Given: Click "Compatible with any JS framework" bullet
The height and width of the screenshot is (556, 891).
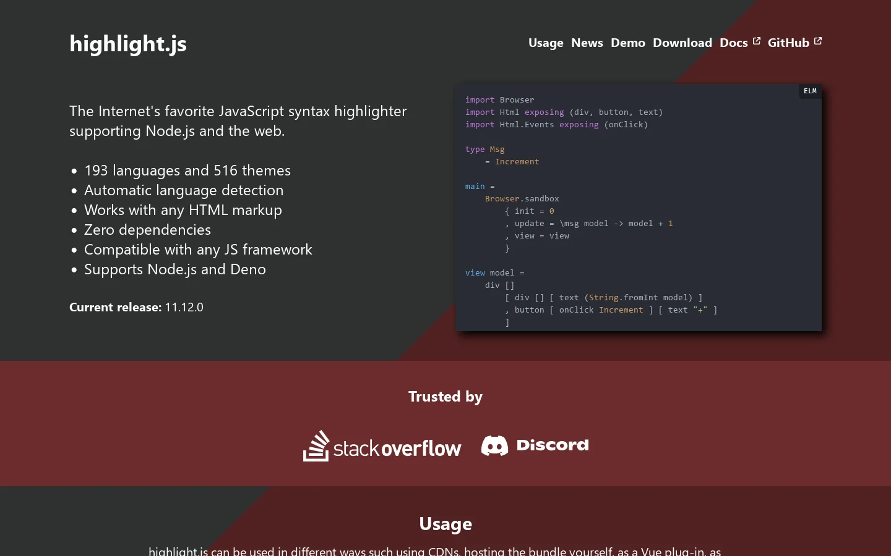Looking at the screenshot, I should click(x=198, y=250).
